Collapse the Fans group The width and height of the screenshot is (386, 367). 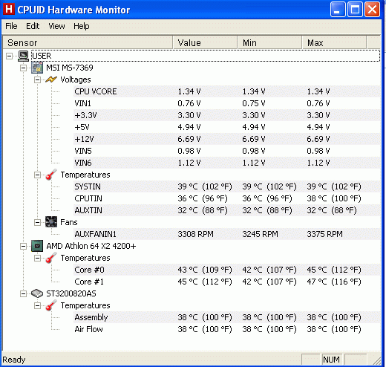pos(37,222)
